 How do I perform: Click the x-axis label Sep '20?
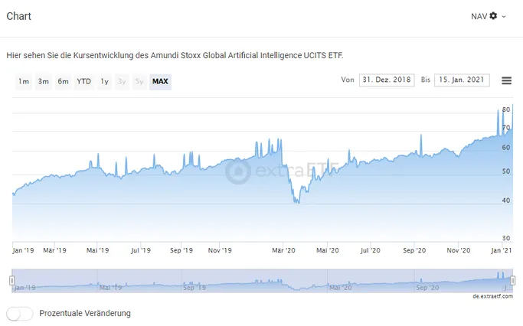coord(414,250)
